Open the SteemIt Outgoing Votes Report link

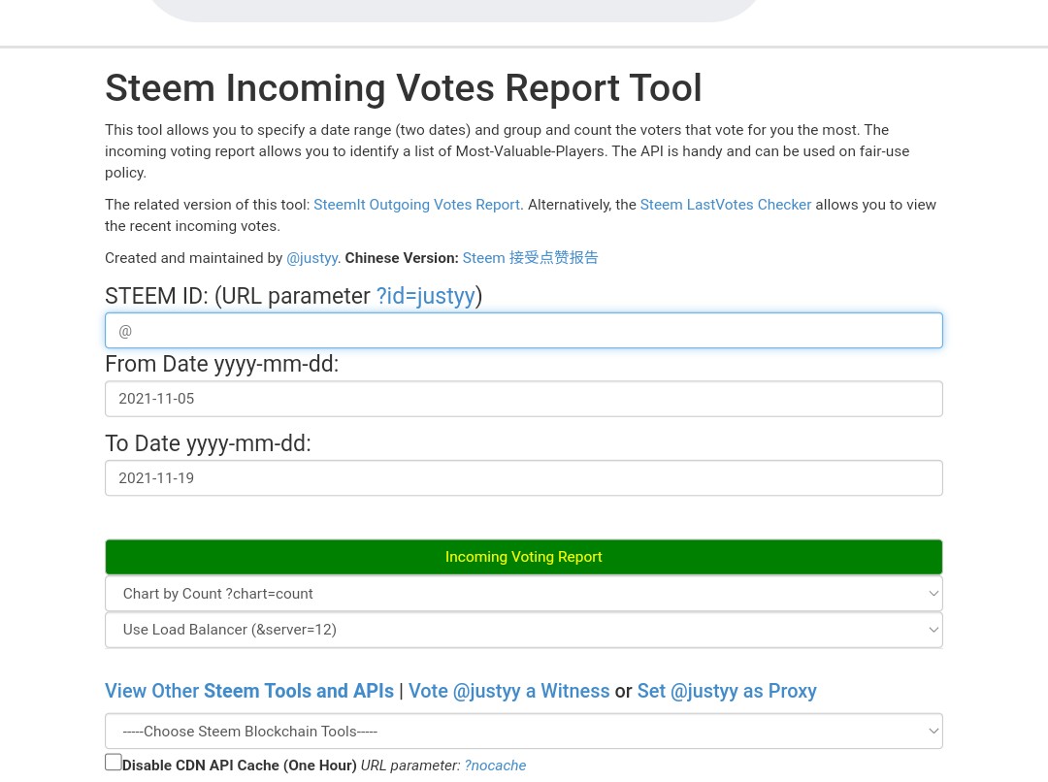tap(416, 205)
